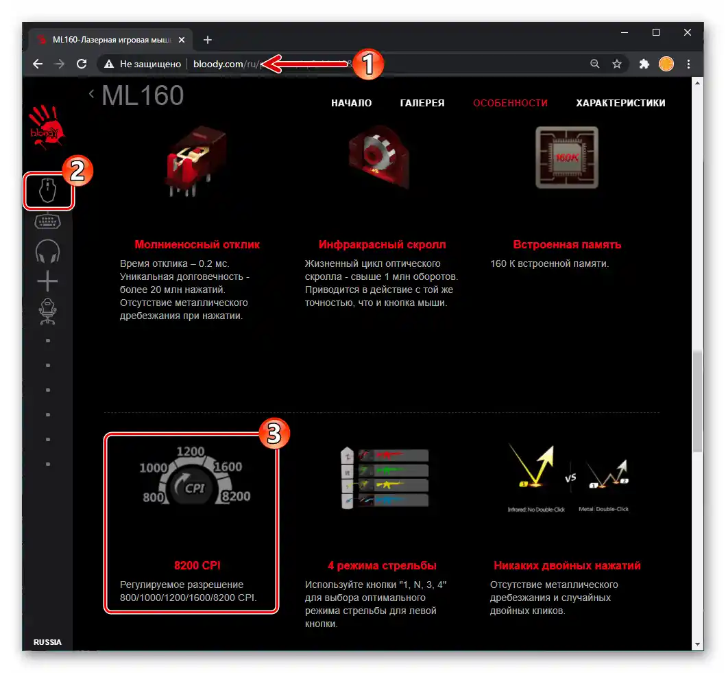Click the zoom magnifier in address bar
The width and height of the screenshot is (726, 673).
[x=595, y=64]
